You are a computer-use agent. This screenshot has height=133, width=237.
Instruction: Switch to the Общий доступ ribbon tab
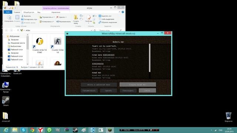tap(29, 12)
